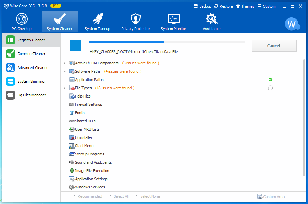Select the User MRU Lists row label
This screenshot has height=204, width=308.
tap(87, 129)
